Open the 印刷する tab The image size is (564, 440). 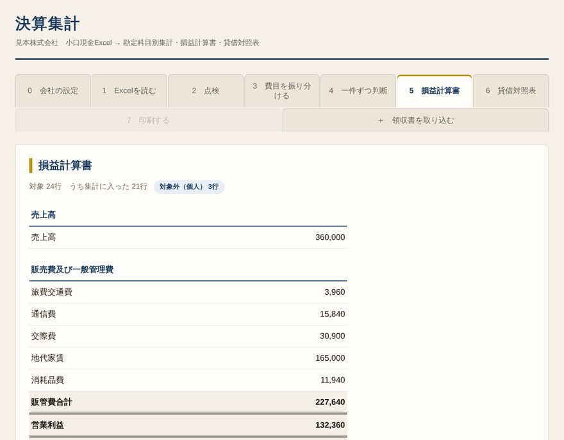tap(148, 120)
